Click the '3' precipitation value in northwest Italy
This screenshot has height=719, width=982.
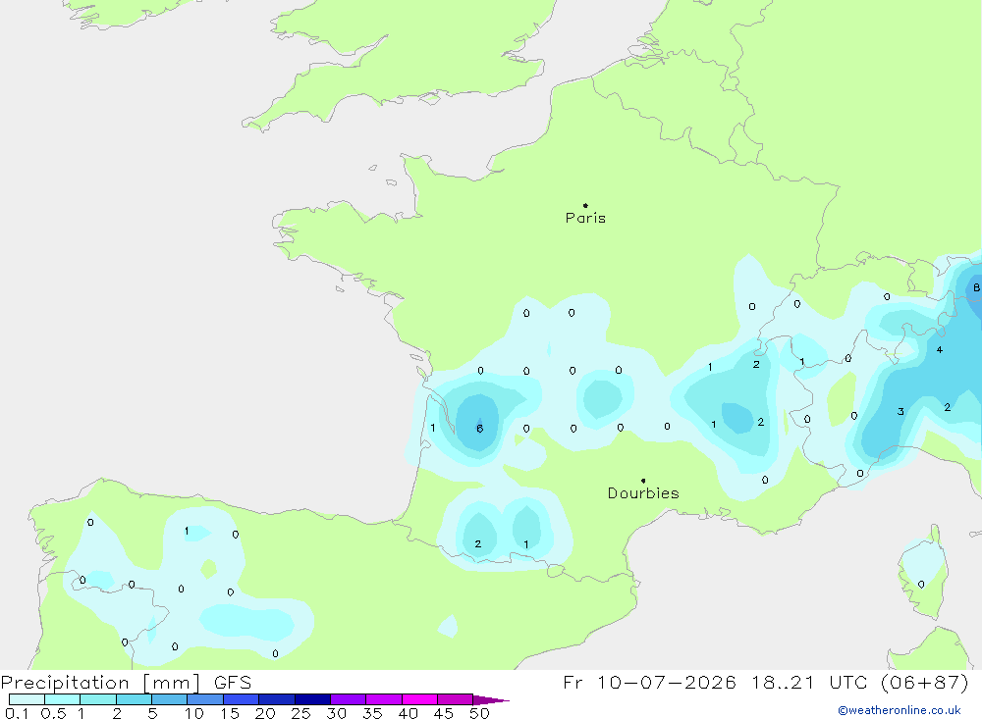click(900, 412)
